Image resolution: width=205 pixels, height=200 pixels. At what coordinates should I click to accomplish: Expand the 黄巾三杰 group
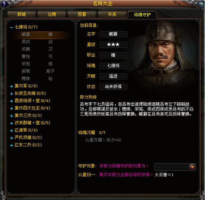click(11, 116)
